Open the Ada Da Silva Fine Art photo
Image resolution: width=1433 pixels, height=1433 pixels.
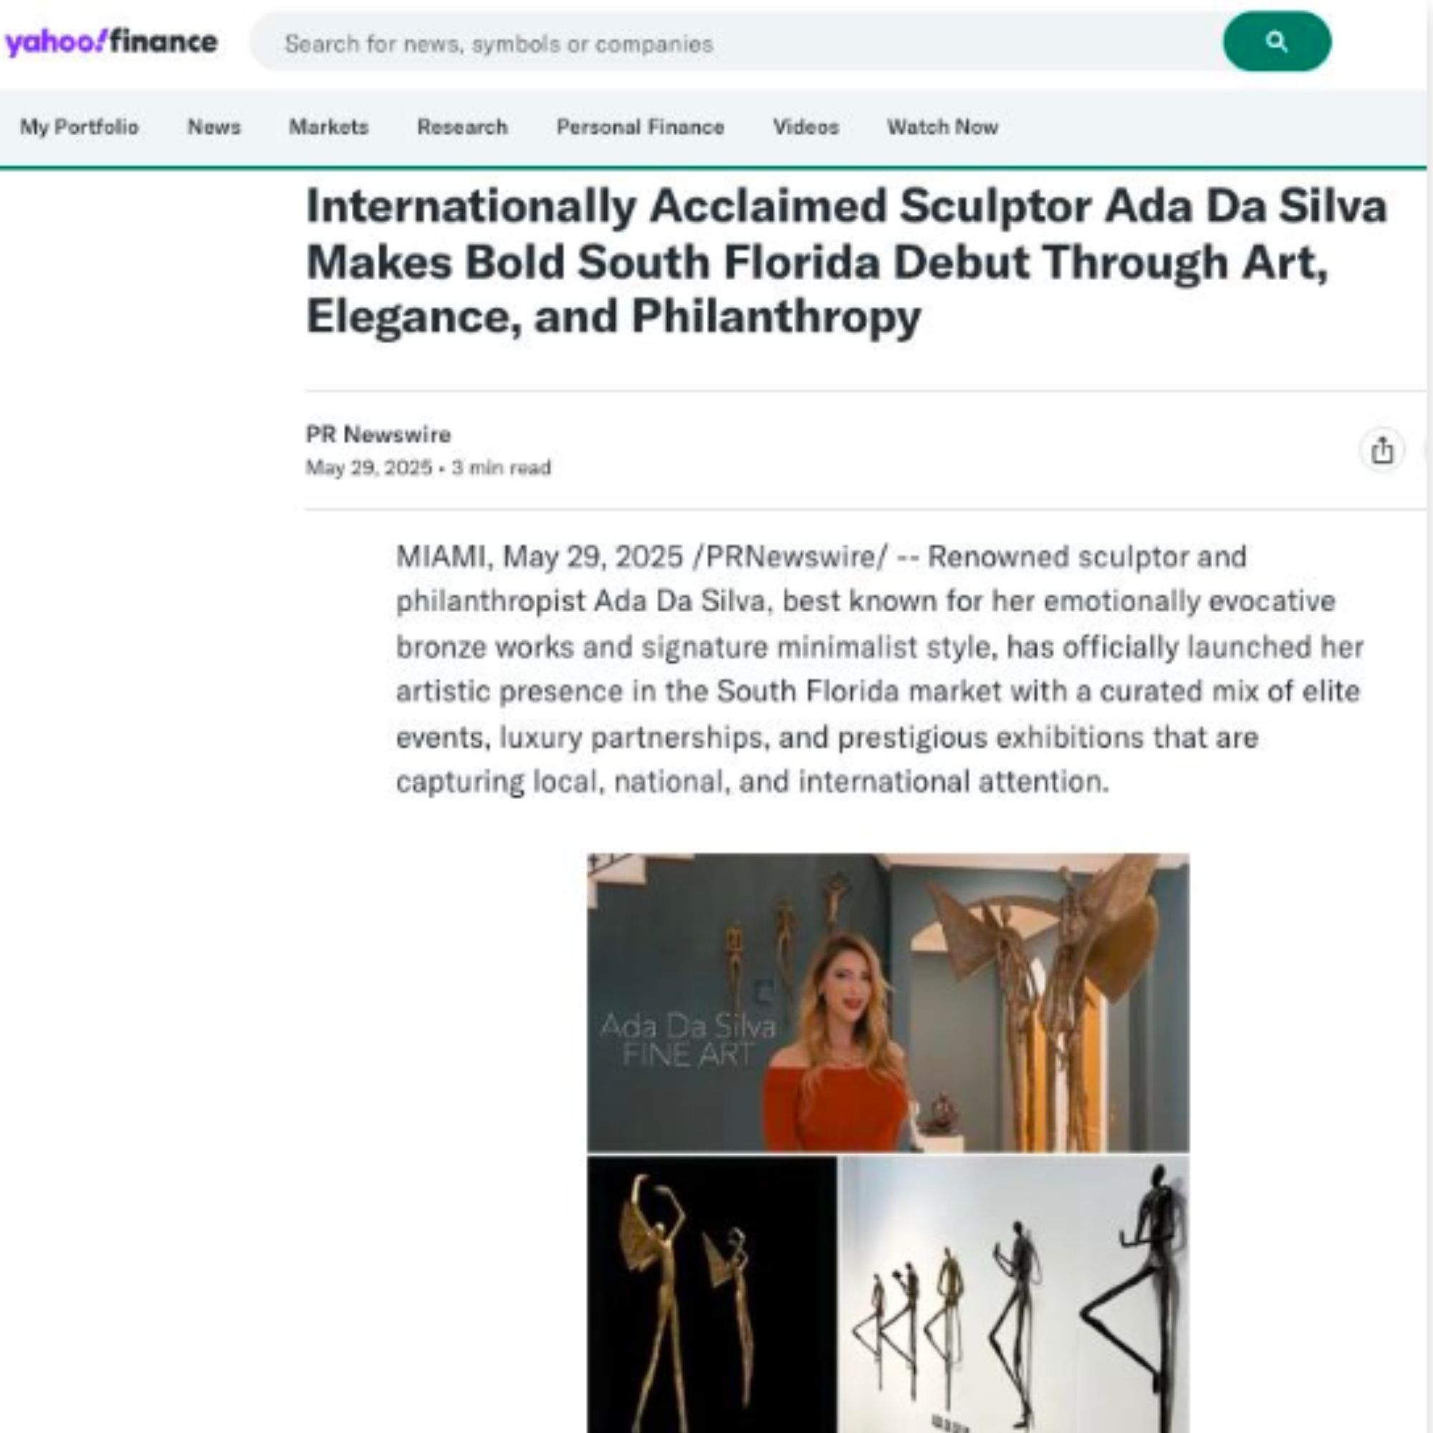tap(888, 1002)
